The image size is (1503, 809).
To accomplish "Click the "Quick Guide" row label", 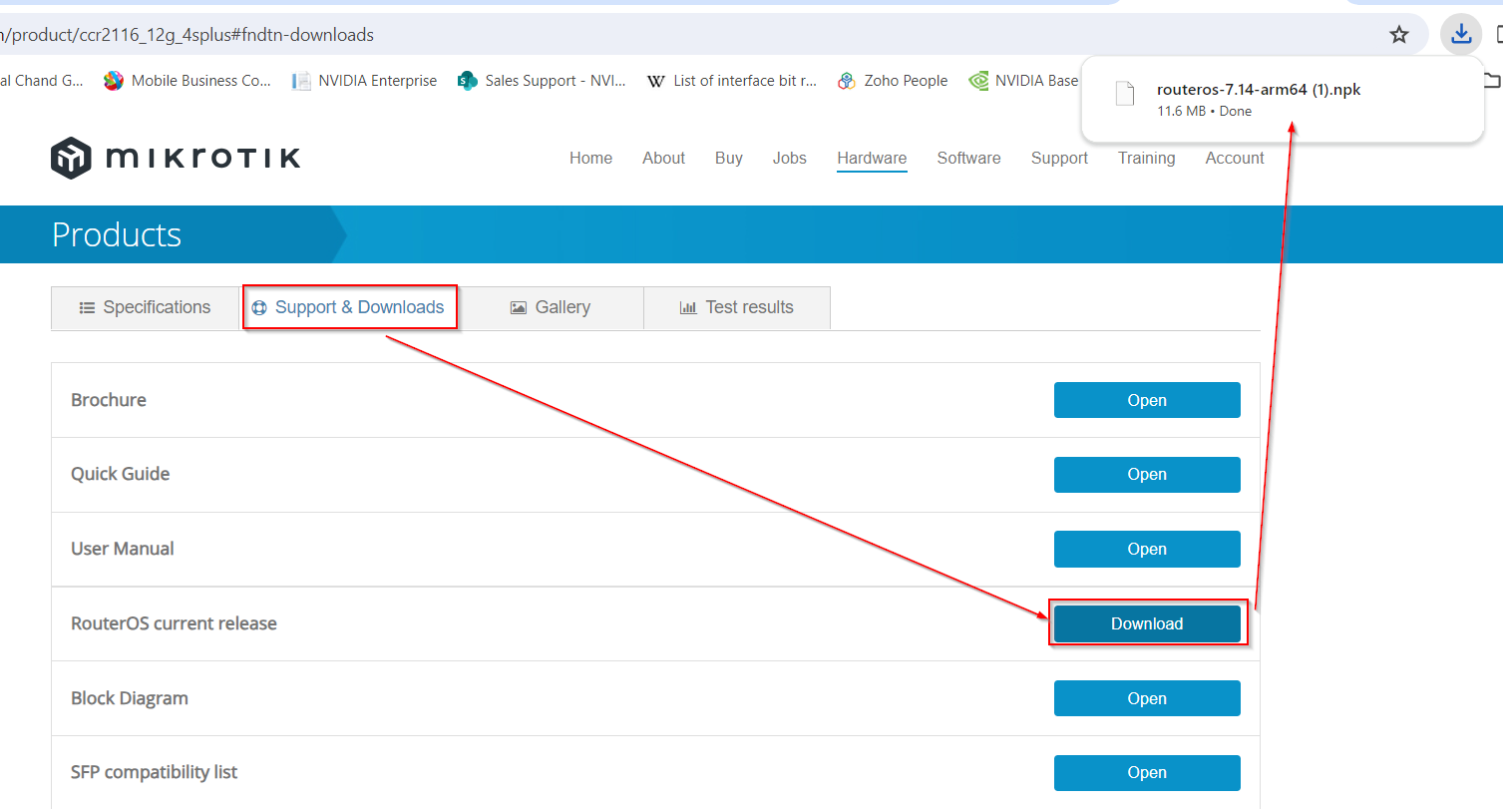I will [x=121, y=474].
